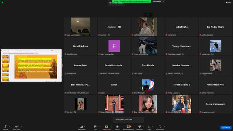Select Anggi Pradinar's profile picture tile
The width and height of the screenshot is (233, 131).
pos(216,65)
